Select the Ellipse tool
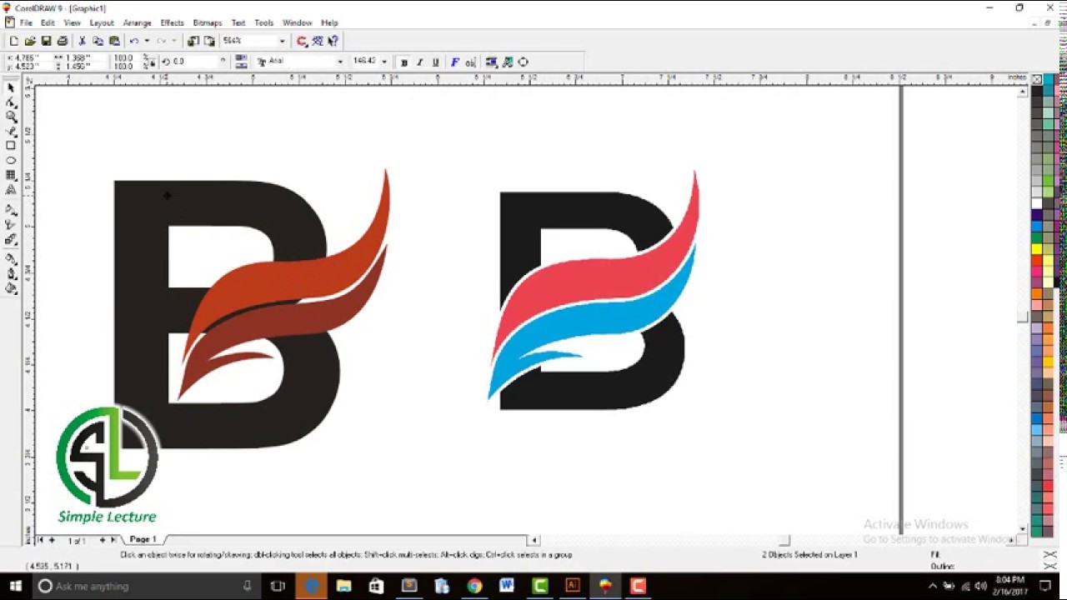The width and height of the screenshot is (1067, 600). click(x=11, y=159)
